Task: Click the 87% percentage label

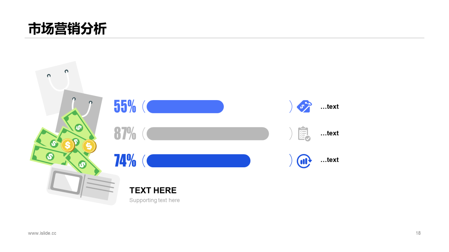Action: [x=125, y=133]
